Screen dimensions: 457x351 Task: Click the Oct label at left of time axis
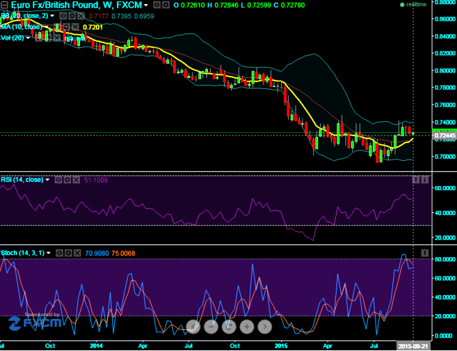click(x=50, y=346)
